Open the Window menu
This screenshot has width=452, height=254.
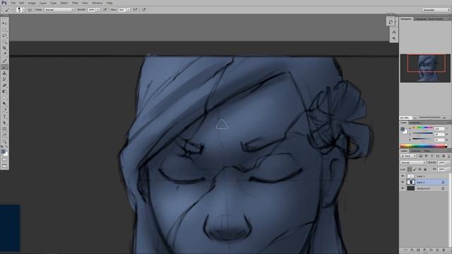pyautogui.click(x=97, y=3)
